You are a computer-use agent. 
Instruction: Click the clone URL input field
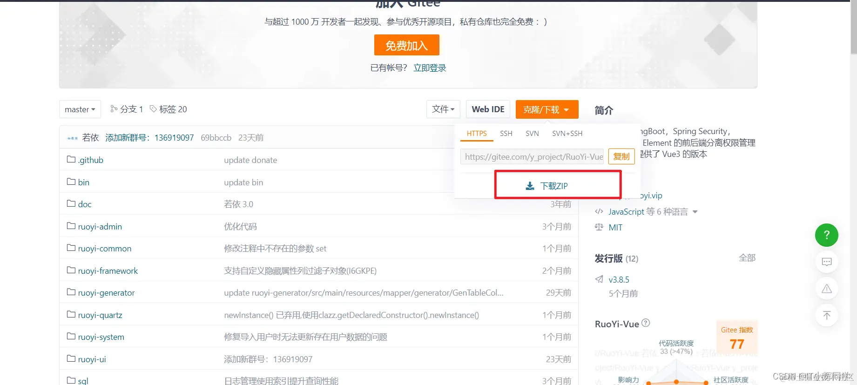point(532,156)
